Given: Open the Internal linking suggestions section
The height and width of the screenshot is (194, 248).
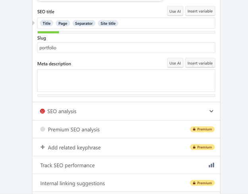Looking at the screenshot, I should click(126, 183).
